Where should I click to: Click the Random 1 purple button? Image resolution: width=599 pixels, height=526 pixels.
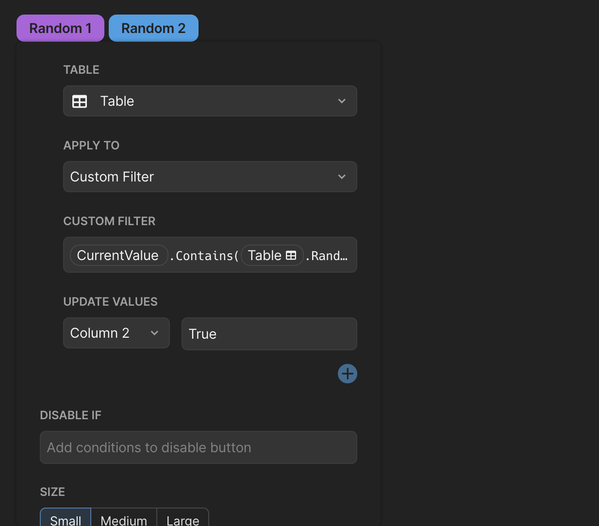coord(60,28)
